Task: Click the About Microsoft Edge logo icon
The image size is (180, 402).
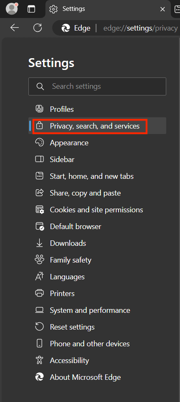Action: pos(39,377)
